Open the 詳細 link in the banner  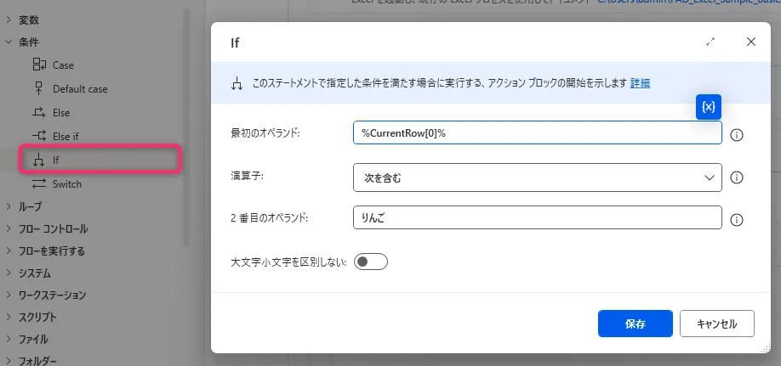pyautogui.click(x=640, y=83)
